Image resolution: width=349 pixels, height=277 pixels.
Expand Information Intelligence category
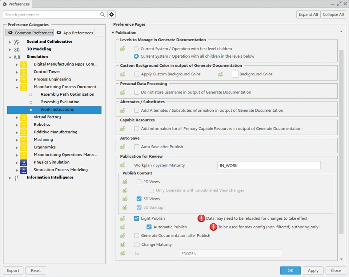(10, 178)
